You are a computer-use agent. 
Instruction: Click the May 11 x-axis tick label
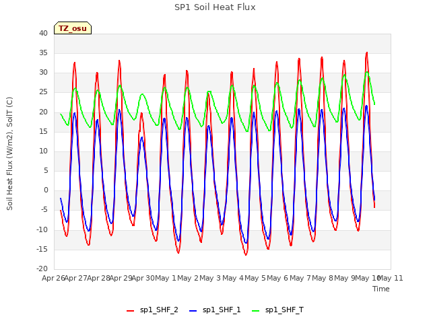click(x=391, y=278)
